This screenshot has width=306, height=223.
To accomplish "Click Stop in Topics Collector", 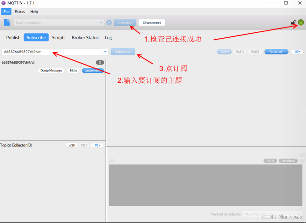I will coord(84,145).
